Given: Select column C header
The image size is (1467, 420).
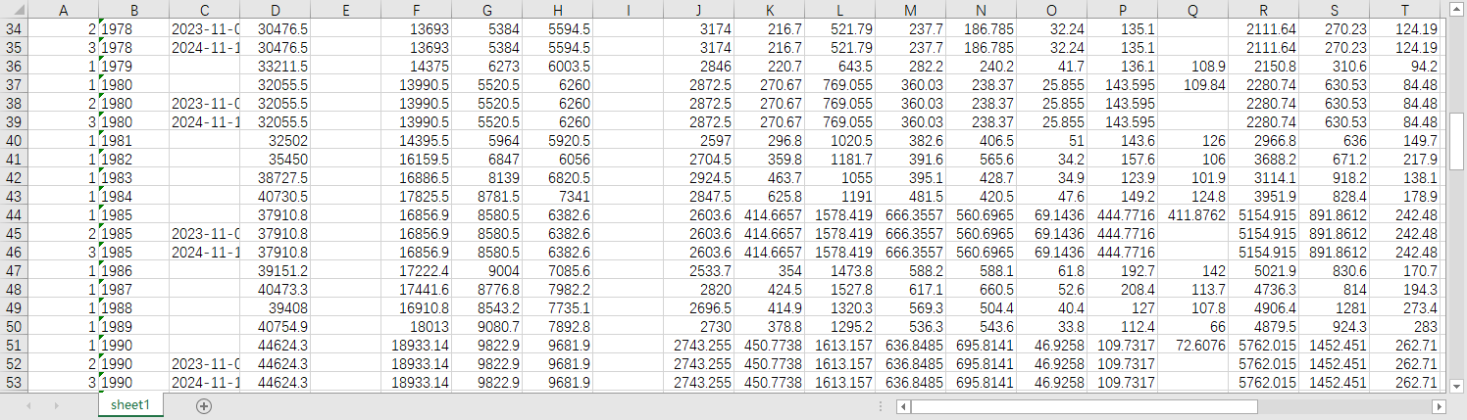Looking at the screenshot, I should (x=205, y=10).
